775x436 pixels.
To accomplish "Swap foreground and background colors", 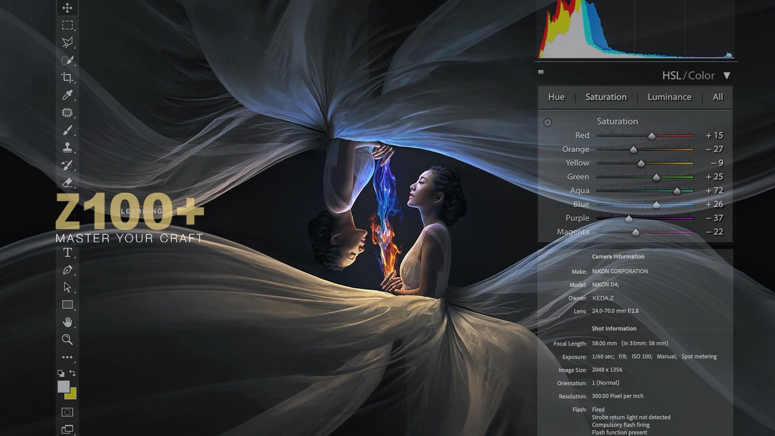I will coord(73,373).
